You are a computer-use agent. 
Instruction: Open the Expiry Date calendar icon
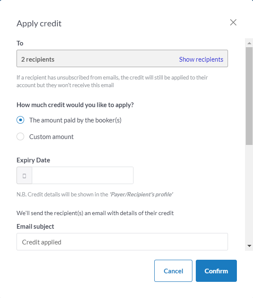[x=24, y=176]
